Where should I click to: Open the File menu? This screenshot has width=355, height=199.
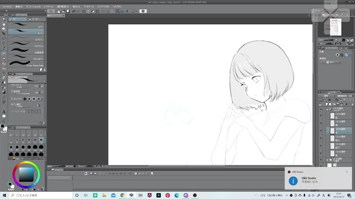point(7,7)
